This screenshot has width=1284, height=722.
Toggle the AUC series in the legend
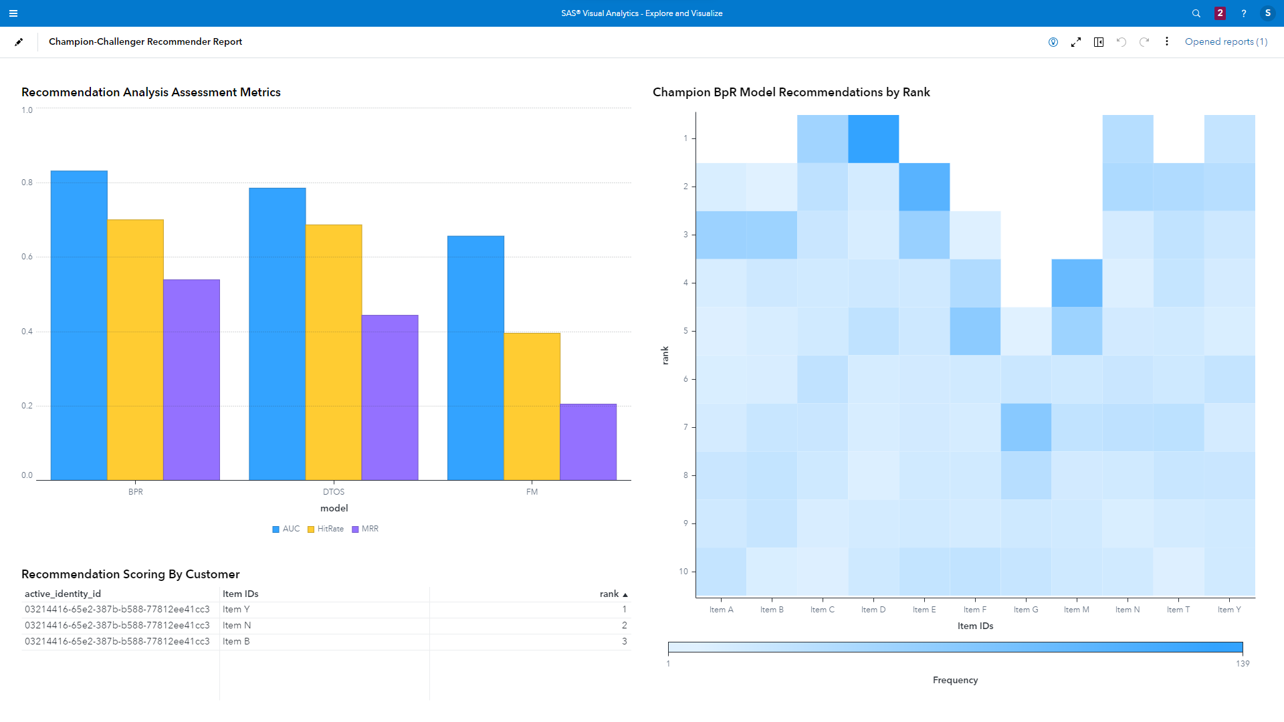pyautogui.click(x=286, y=529)
